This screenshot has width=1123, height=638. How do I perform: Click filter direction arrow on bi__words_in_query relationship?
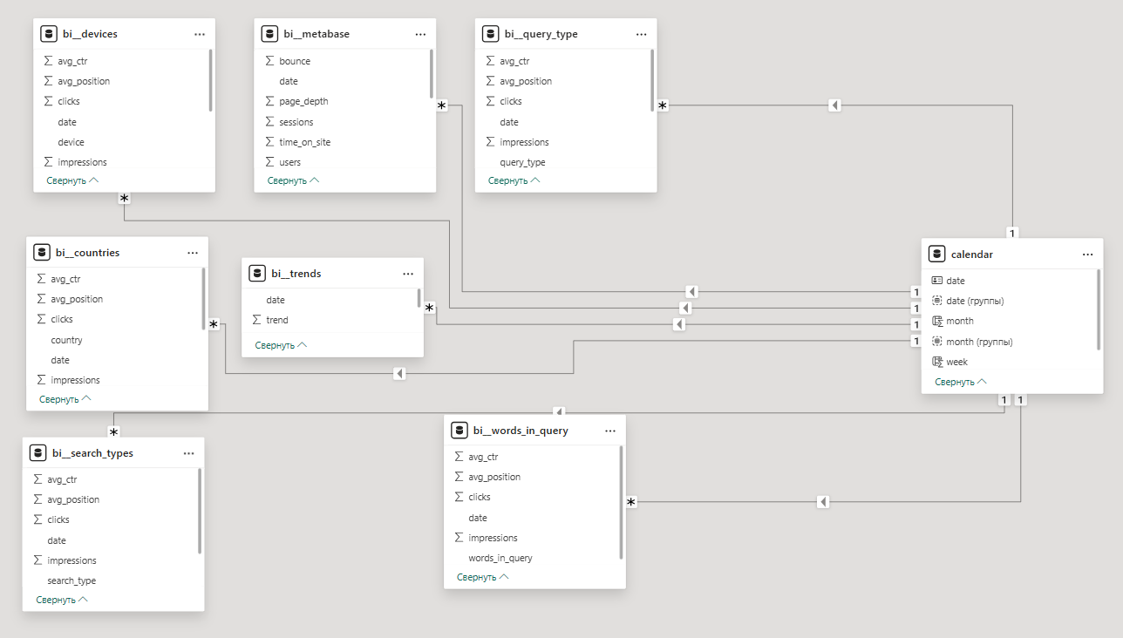click(x=823, y=502)
